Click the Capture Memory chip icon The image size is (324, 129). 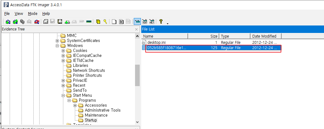89,21
